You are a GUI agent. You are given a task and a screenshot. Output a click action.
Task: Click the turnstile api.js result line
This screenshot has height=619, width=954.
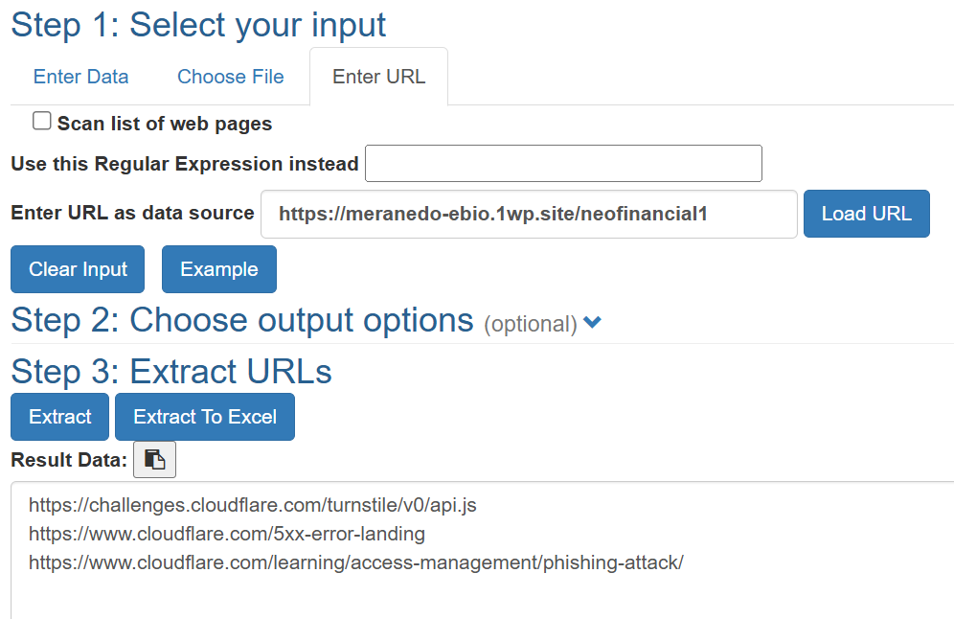(253, 504)
